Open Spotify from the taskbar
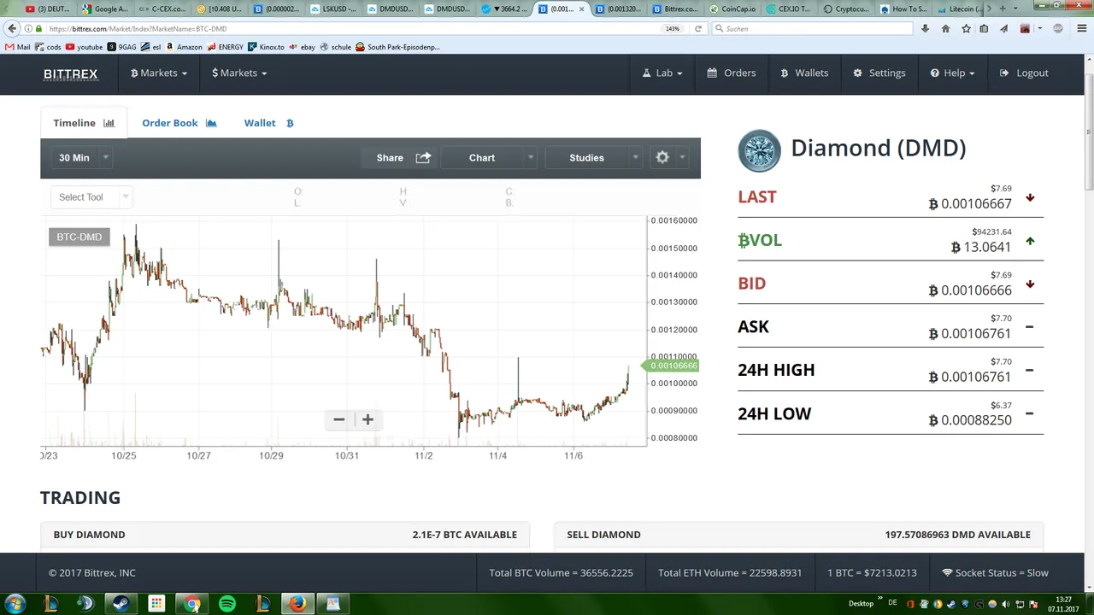Viewport: 1094px width, 615px height. (227, 604)
